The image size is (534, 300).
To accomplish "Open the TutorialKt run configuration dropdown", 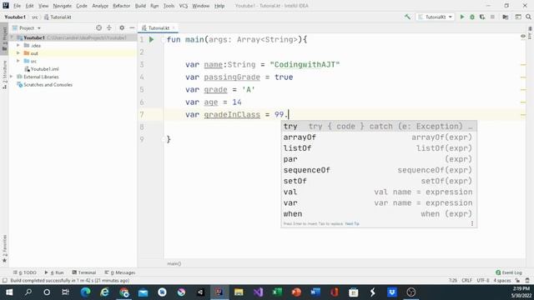I will pos(436,17).
